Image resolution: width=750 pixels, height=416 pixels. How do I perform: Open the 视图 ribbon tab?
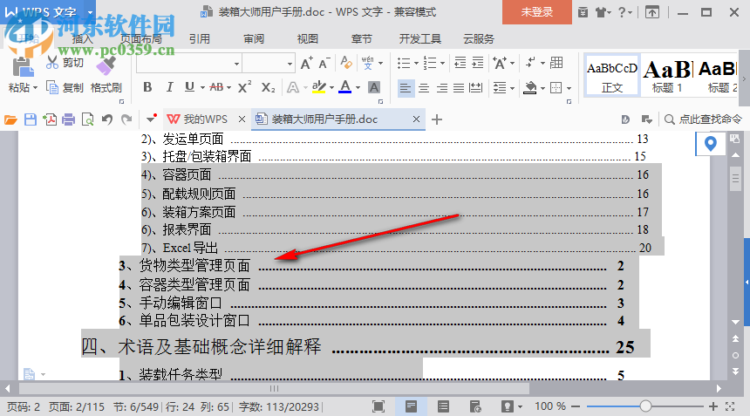(308, 38)
